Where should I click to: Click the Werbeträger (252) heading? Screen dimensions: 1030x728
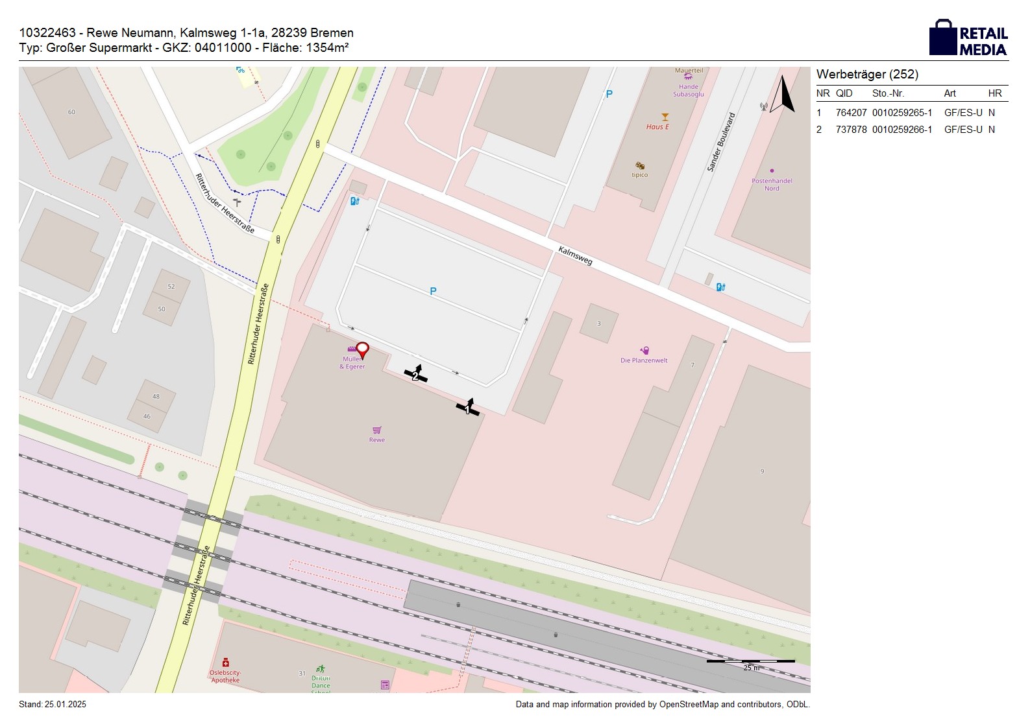pyautogui.click(x=867, y=75)
